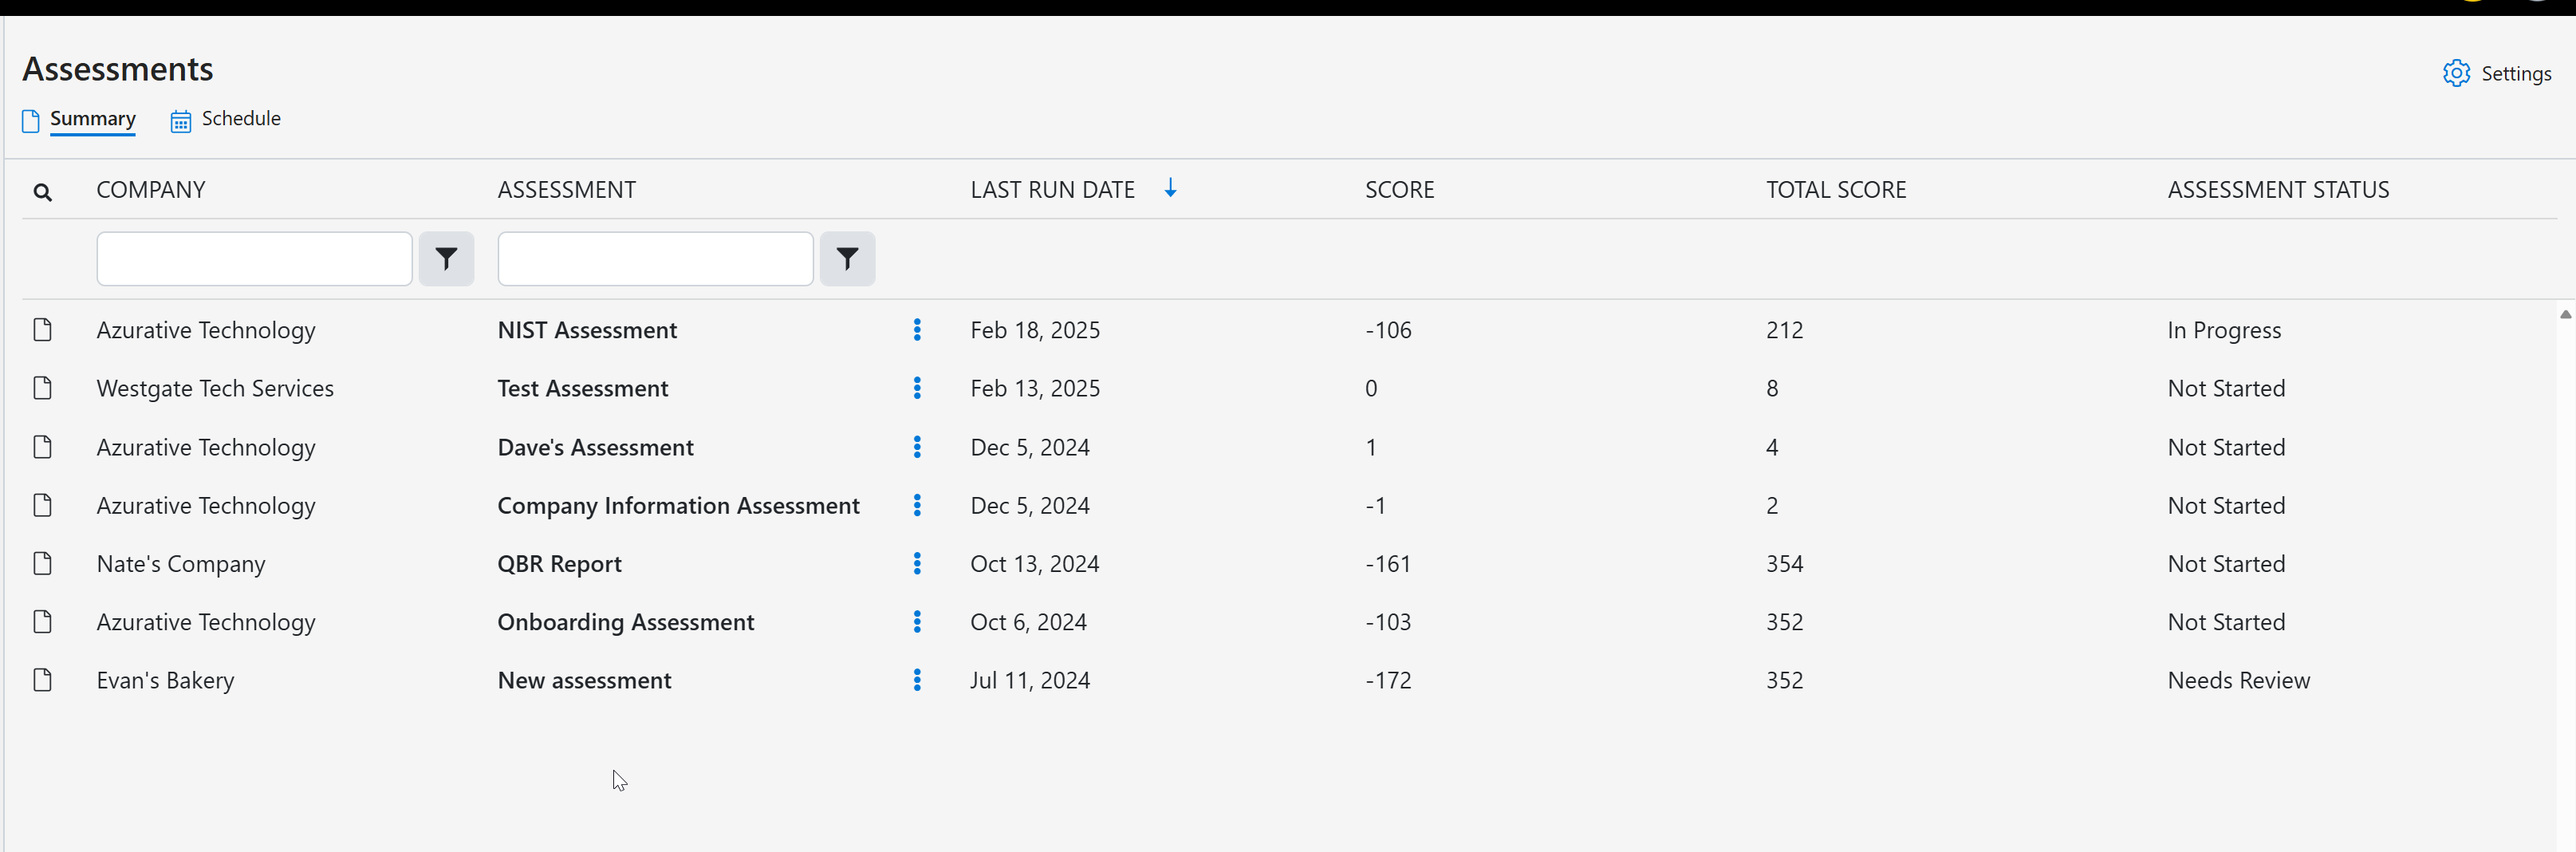2576x852 pixels.
Task: Click the document icon for New assessment row
Action: pos(42,680)
